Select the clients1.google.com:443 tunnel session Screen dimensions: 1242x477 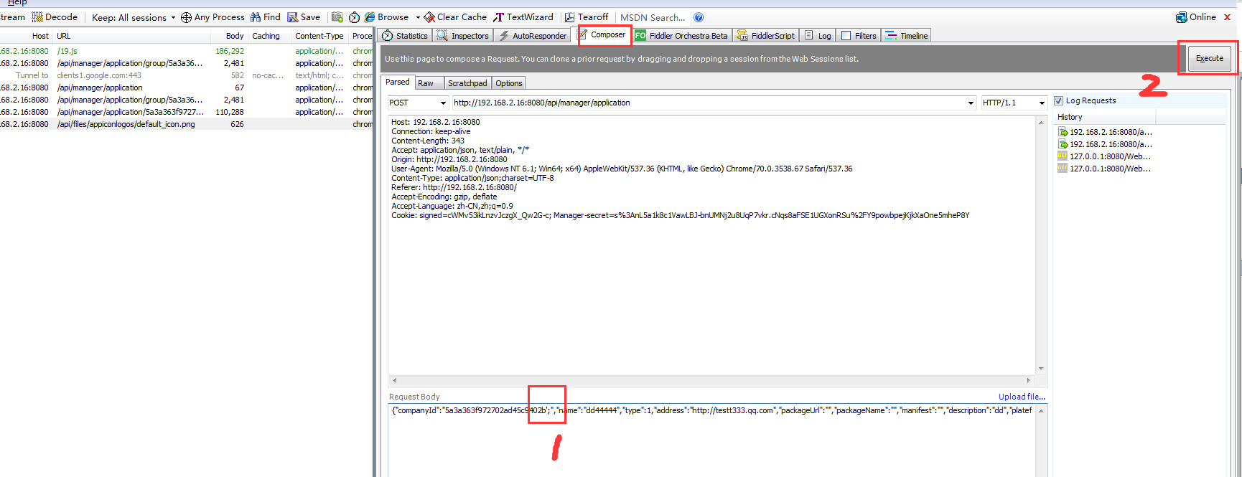187,75
